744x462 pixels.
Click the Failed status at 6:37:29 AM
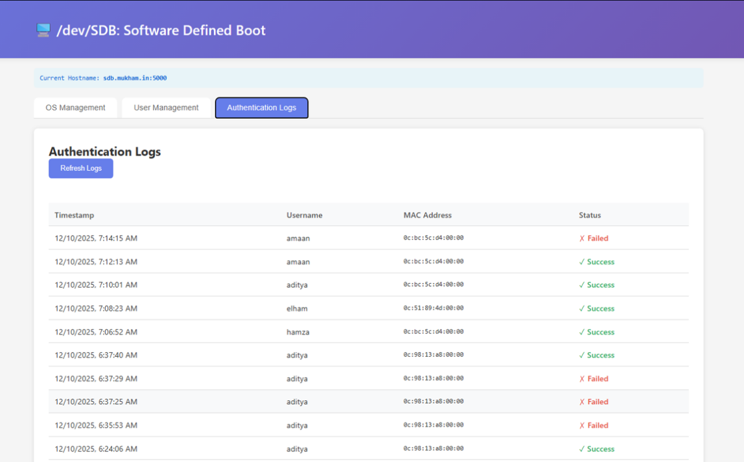click(x=594, y=379)
